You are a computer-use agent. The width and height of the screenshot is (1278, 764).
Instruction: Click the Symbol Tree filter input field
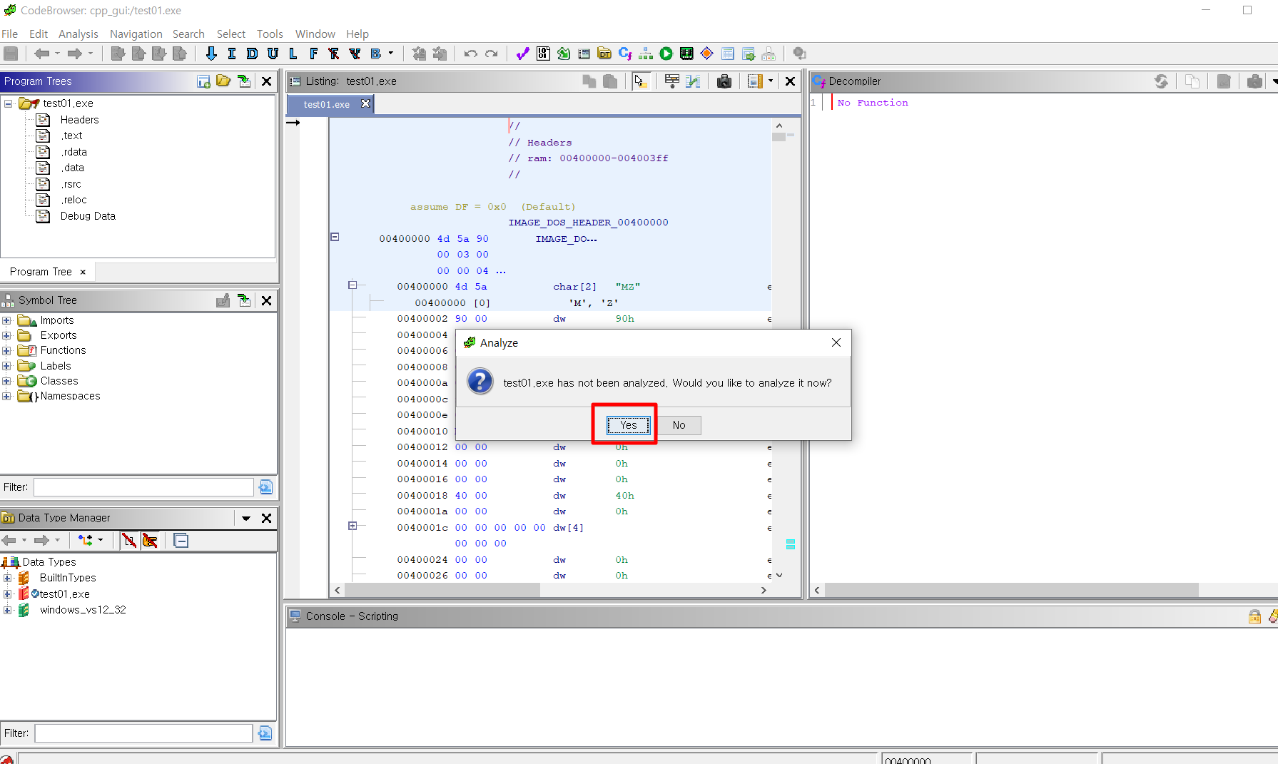pos(143,487)
